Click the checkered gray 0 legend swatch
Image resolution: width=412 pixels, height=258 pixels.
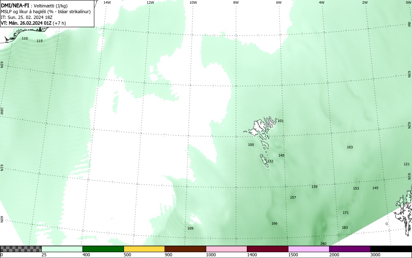click(21, 249)
